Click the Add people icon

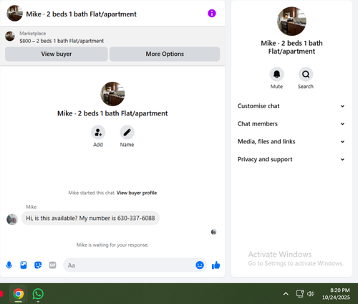[x=98, y=132]
